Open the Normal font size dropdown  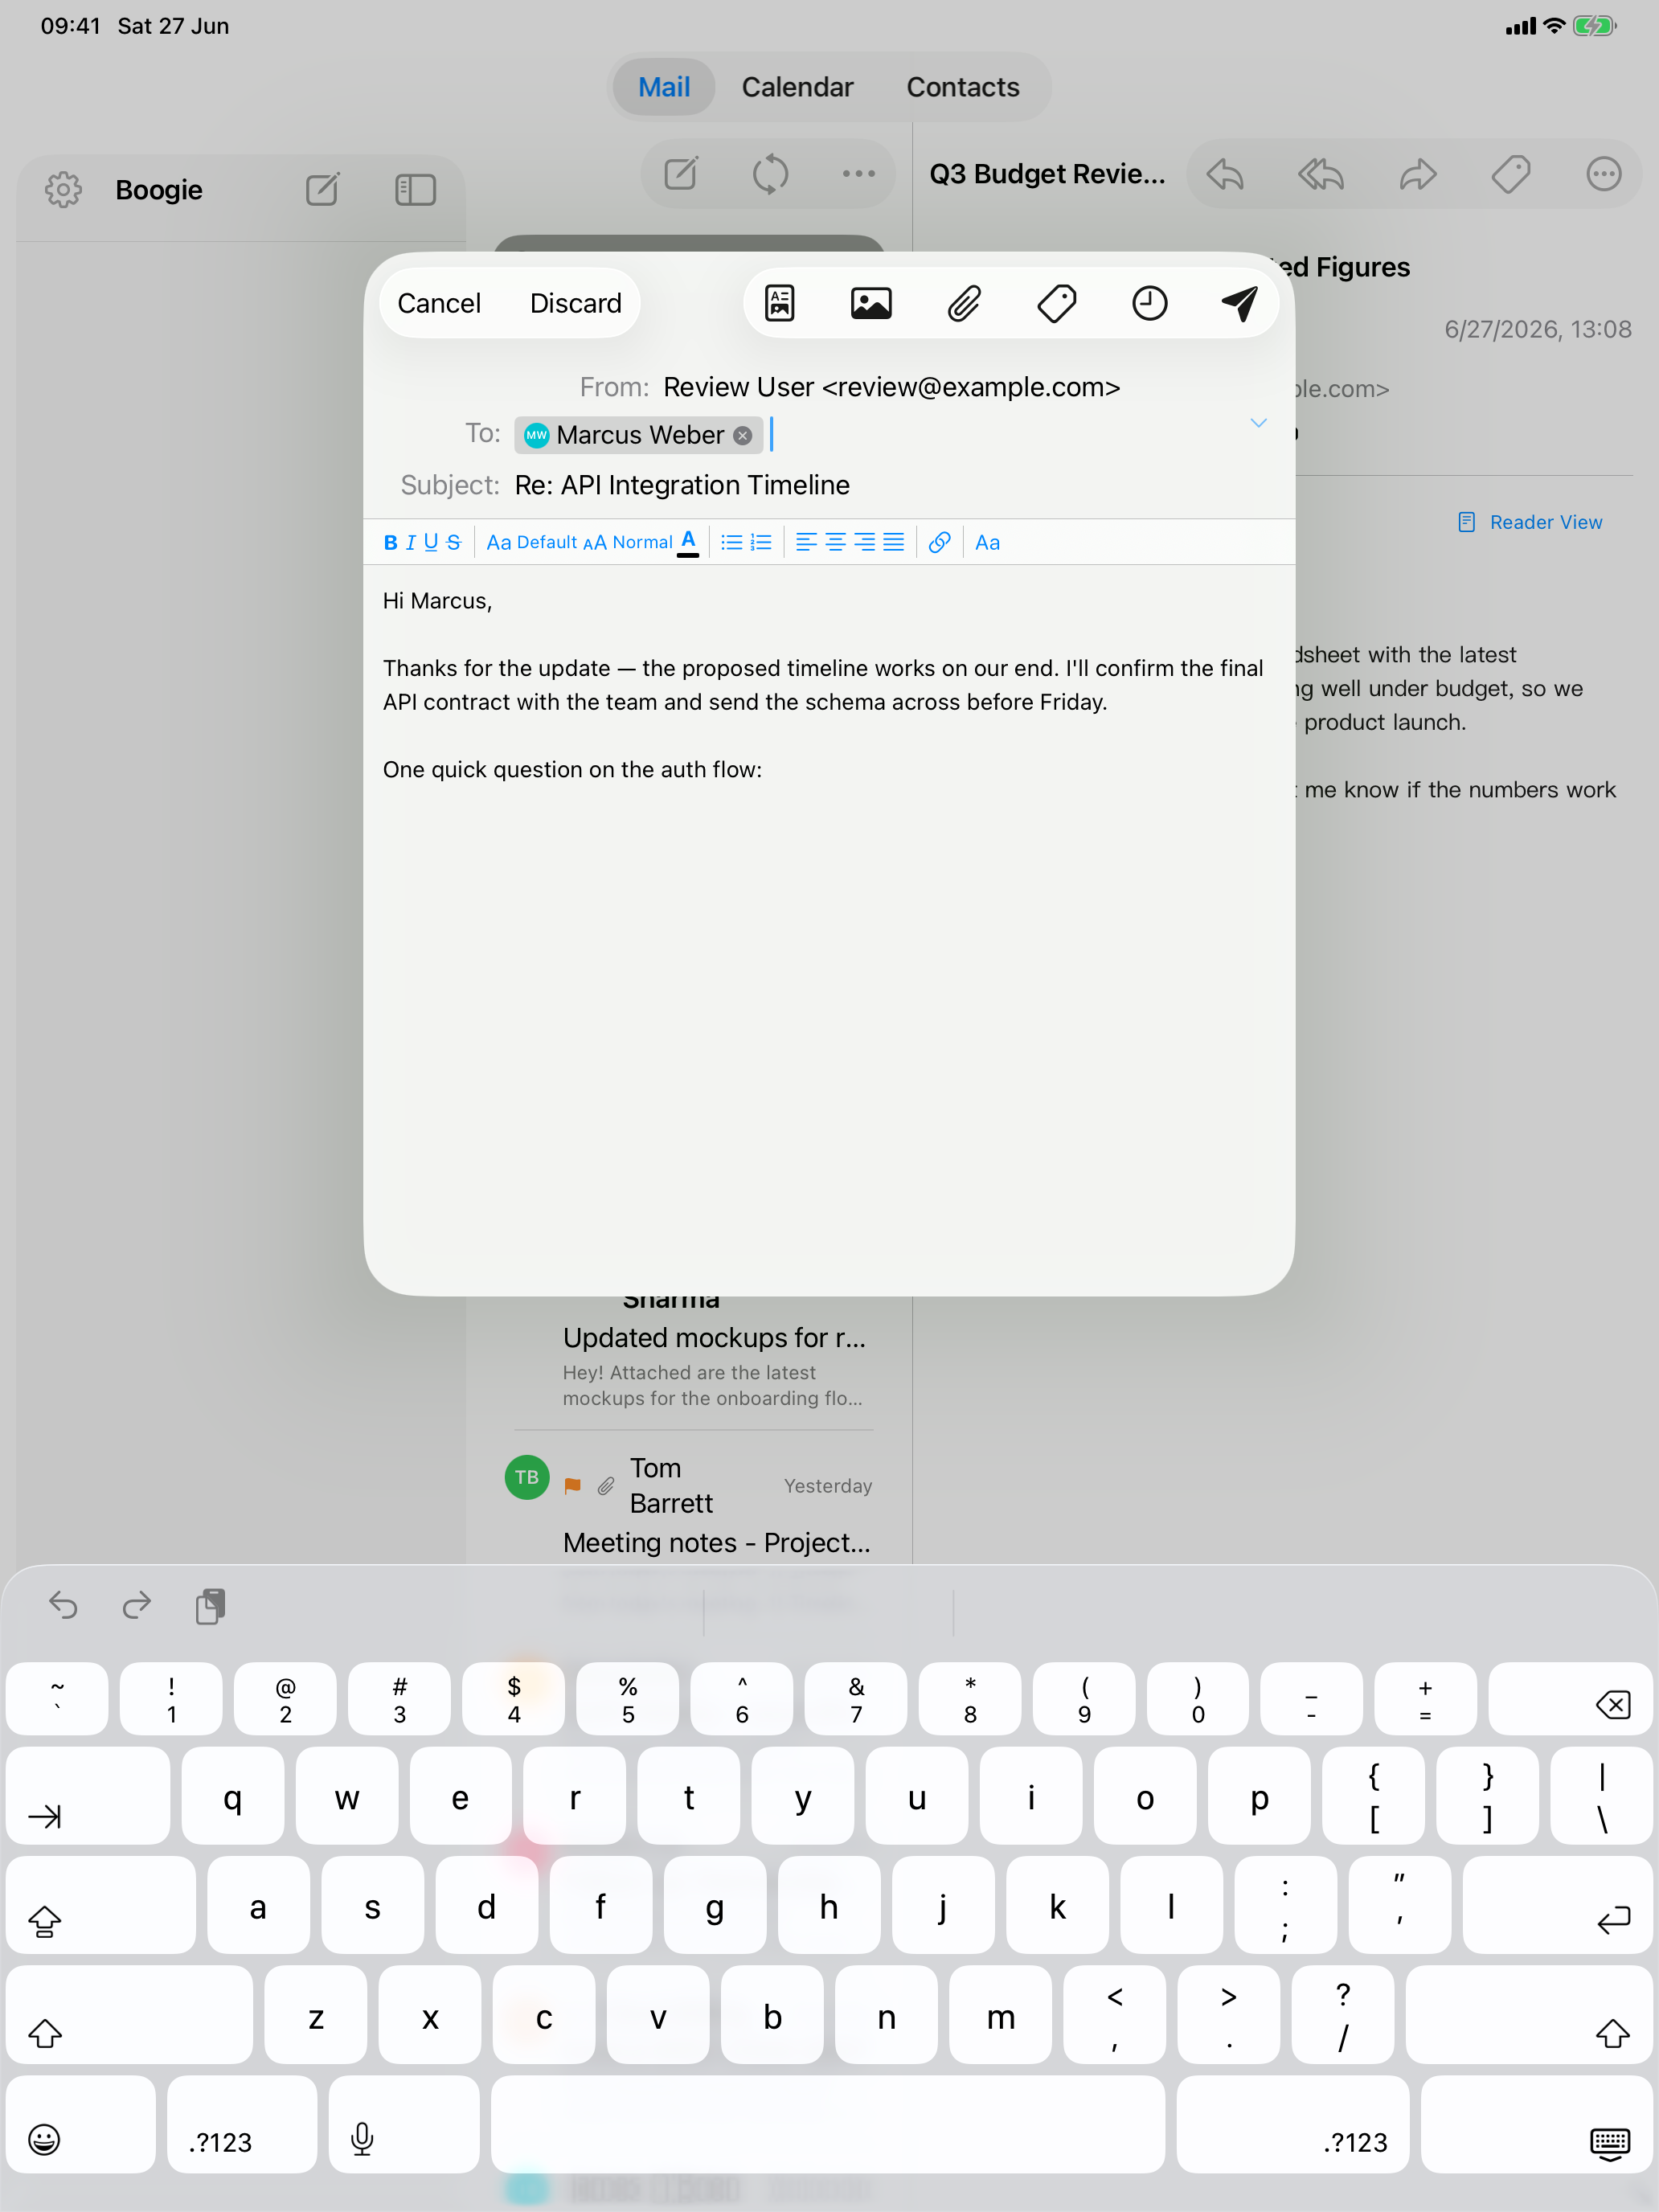(627, 542)
